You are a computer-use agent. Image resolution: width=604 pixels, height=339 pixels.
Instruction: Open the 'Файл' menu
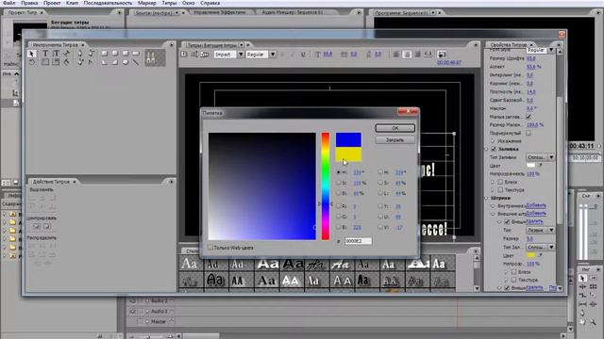[8, 3]
